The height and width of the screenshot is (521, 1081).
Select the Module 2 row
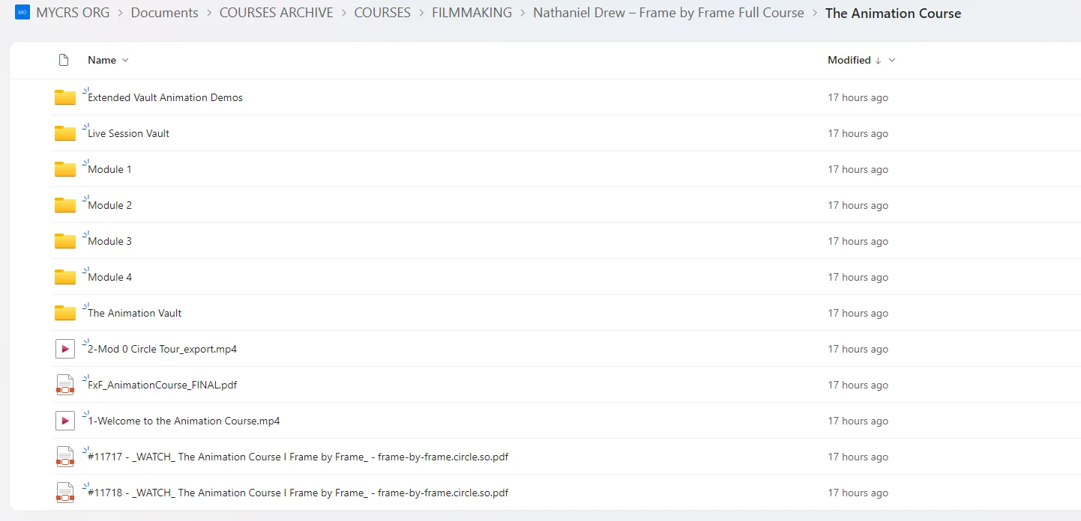point(450,205)
